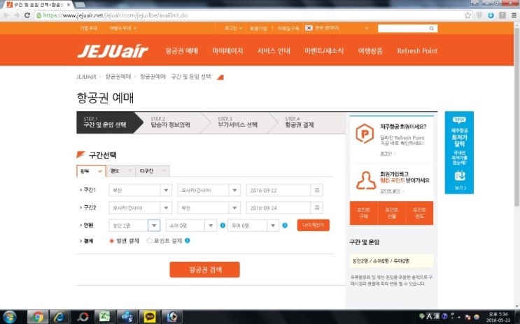Expand the 로그인 dropdown in the top bar
The height and width of the screenshot is (324, 520).
pos(234,28)
